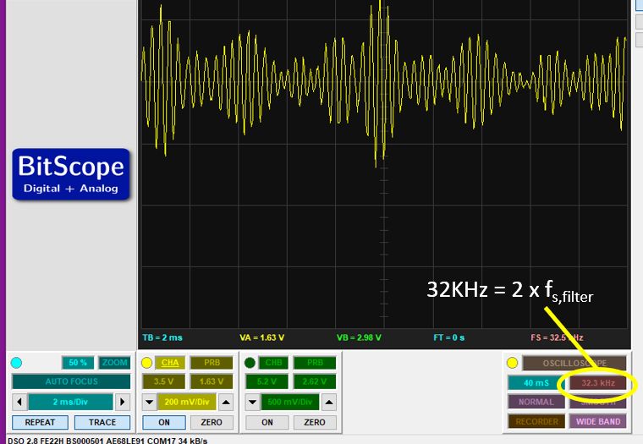Click the CHB PRB probe button

coord(315,363)
